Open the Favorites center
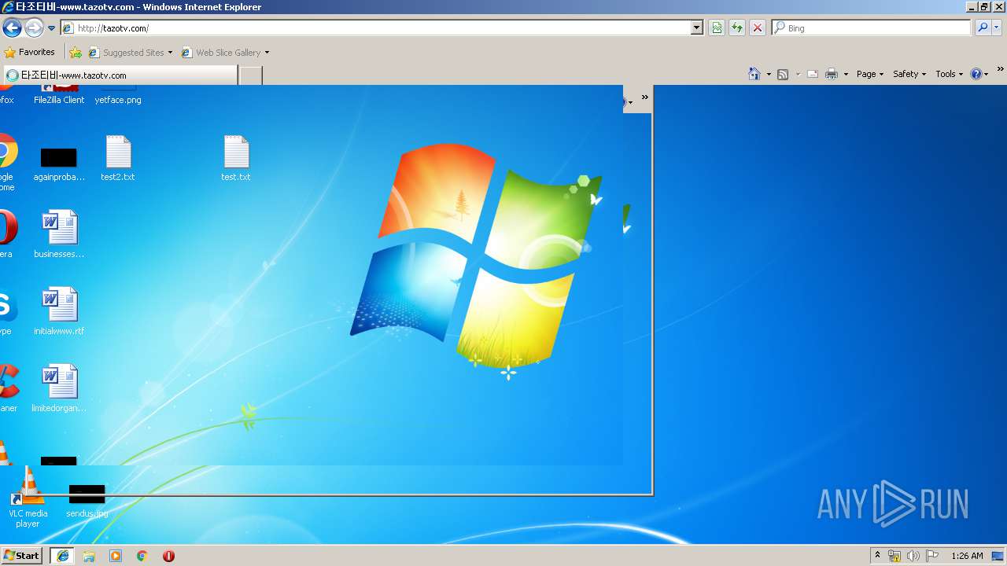The height and width of the screenshot is (566, 1007). point(30,52)
